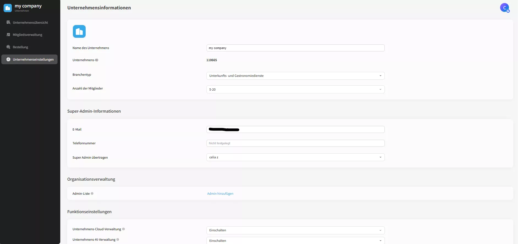Viewport: 518px width, 244px height.
Task: Go to Mitgliedsverwaltung page
Action: [29, 35]
